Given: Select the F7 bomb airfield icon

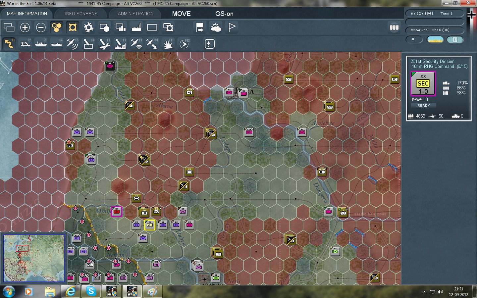Looking at the screenshot, I should pyautogui.click(x=104, y=44).
